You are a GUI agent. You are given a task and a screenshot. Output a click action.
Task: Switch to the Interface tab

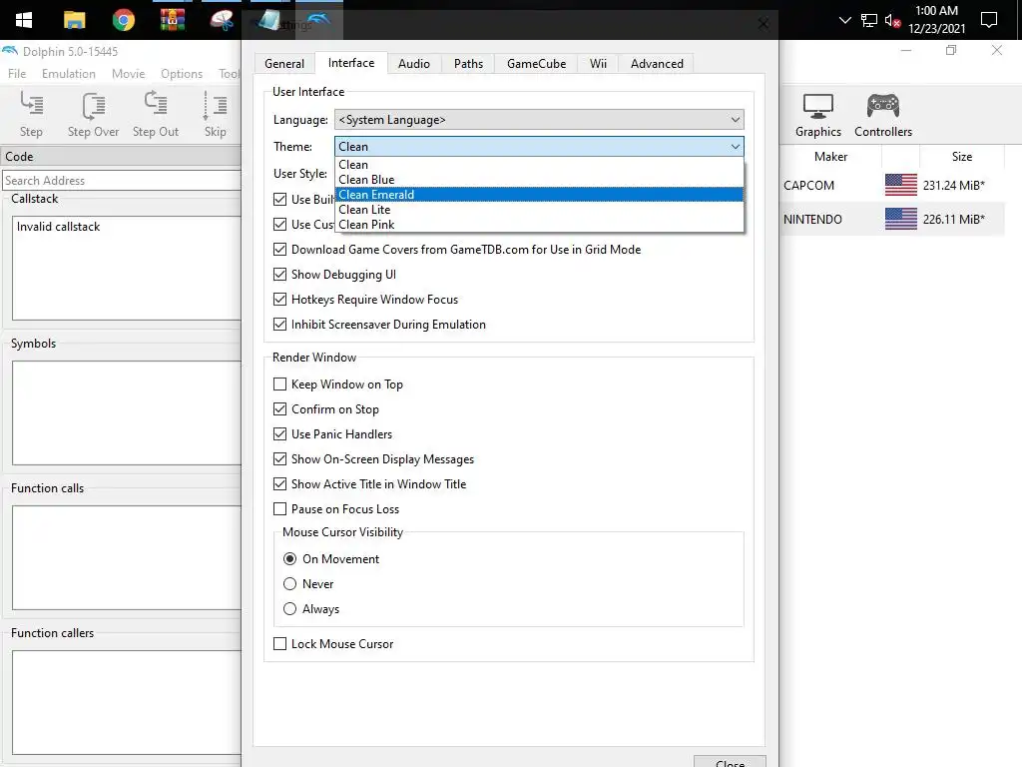tap(351, 63)
